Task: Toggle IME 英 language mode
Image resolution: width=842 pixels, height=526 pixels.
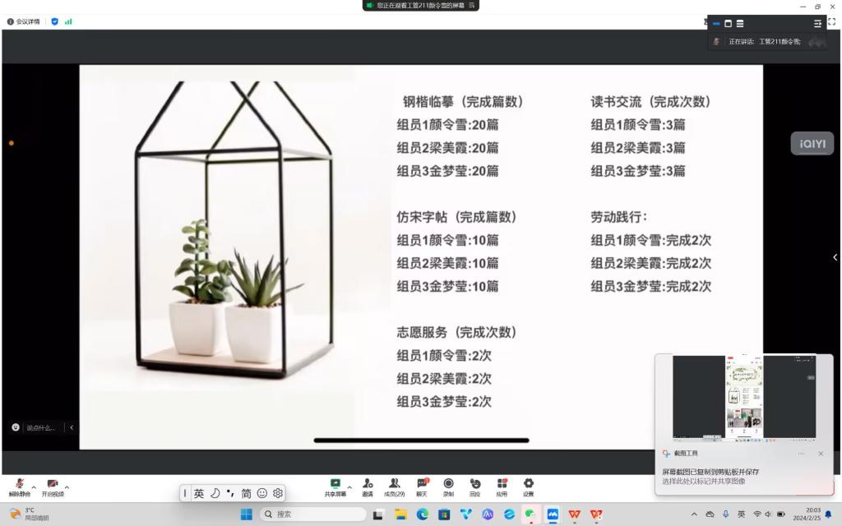Action: tap(199, 493)
